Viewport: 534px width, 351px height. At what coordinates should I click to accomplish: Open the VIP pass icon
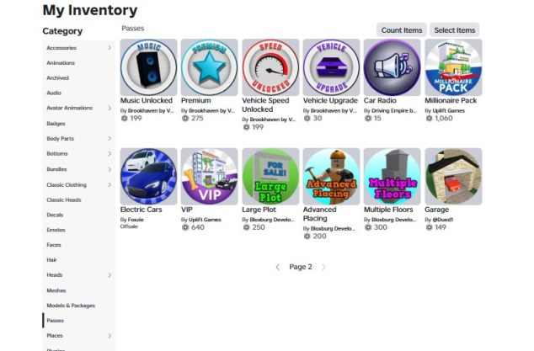(210, 177)
